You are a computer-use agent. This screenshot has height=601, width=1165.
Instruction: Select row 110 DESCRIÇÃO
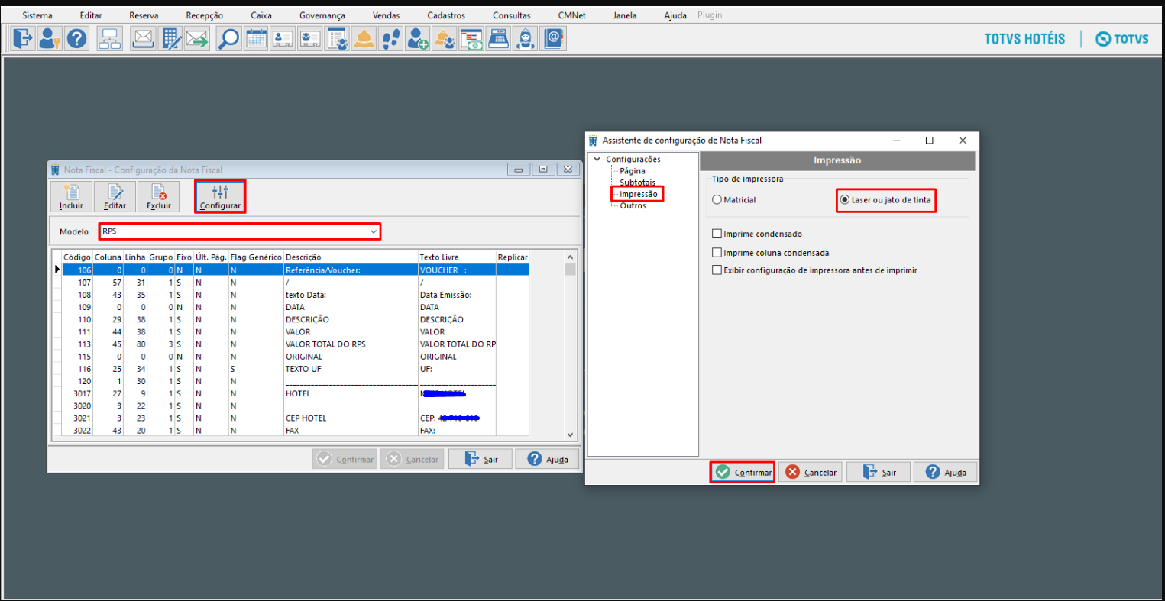click(x=290, y=319)
